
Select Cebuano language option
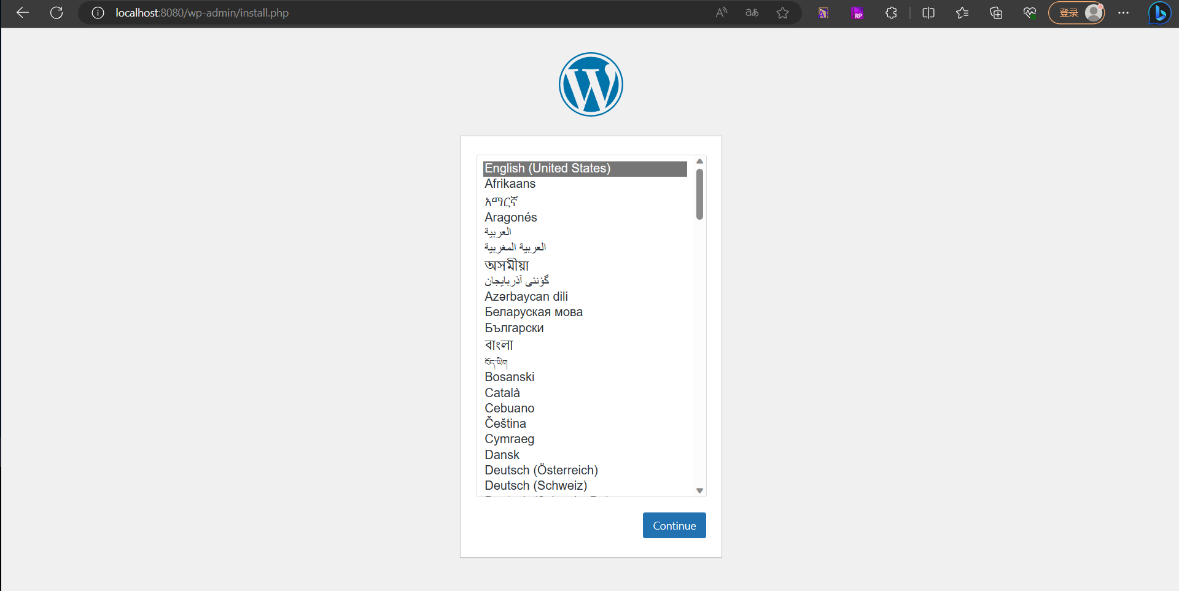585,408
